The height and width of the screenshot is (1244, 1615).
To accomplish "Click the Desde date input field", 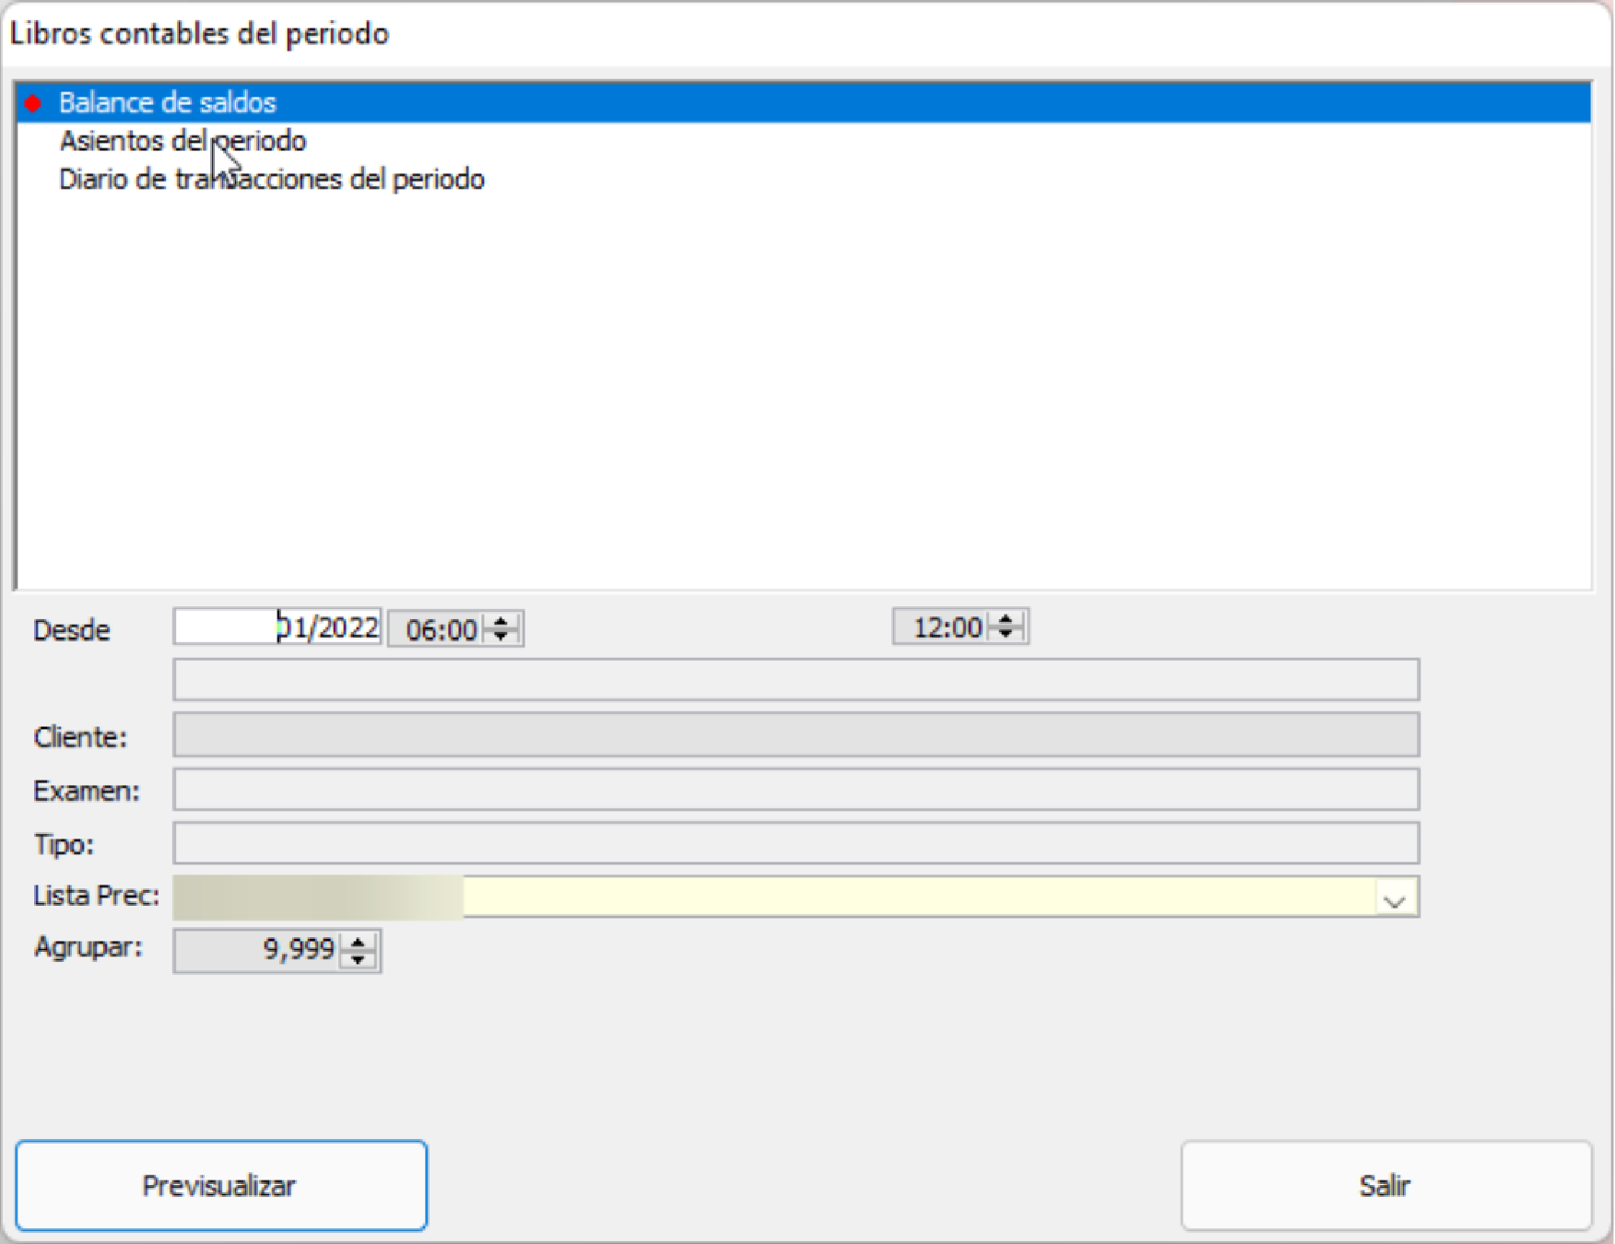I will coord(277,628).
